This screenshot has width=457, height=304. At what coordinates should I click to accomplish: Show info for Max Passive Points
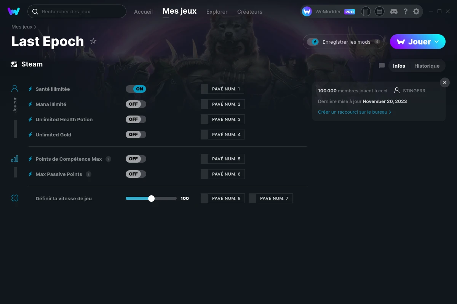click(88, 174)
